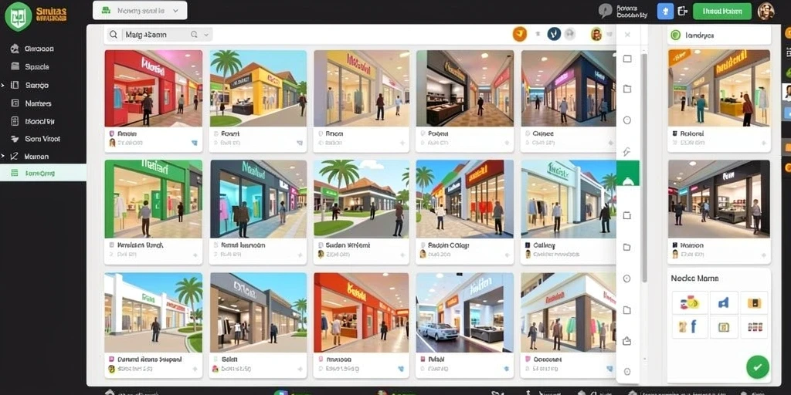Viewport: 791px width, 395px height.
Task: Expand the search field dropdown chevron
Action: pos(205,35)
